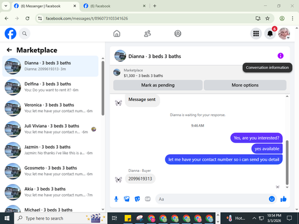
Task: Open the account profile picture menu
Action: [x=284, y=33]
